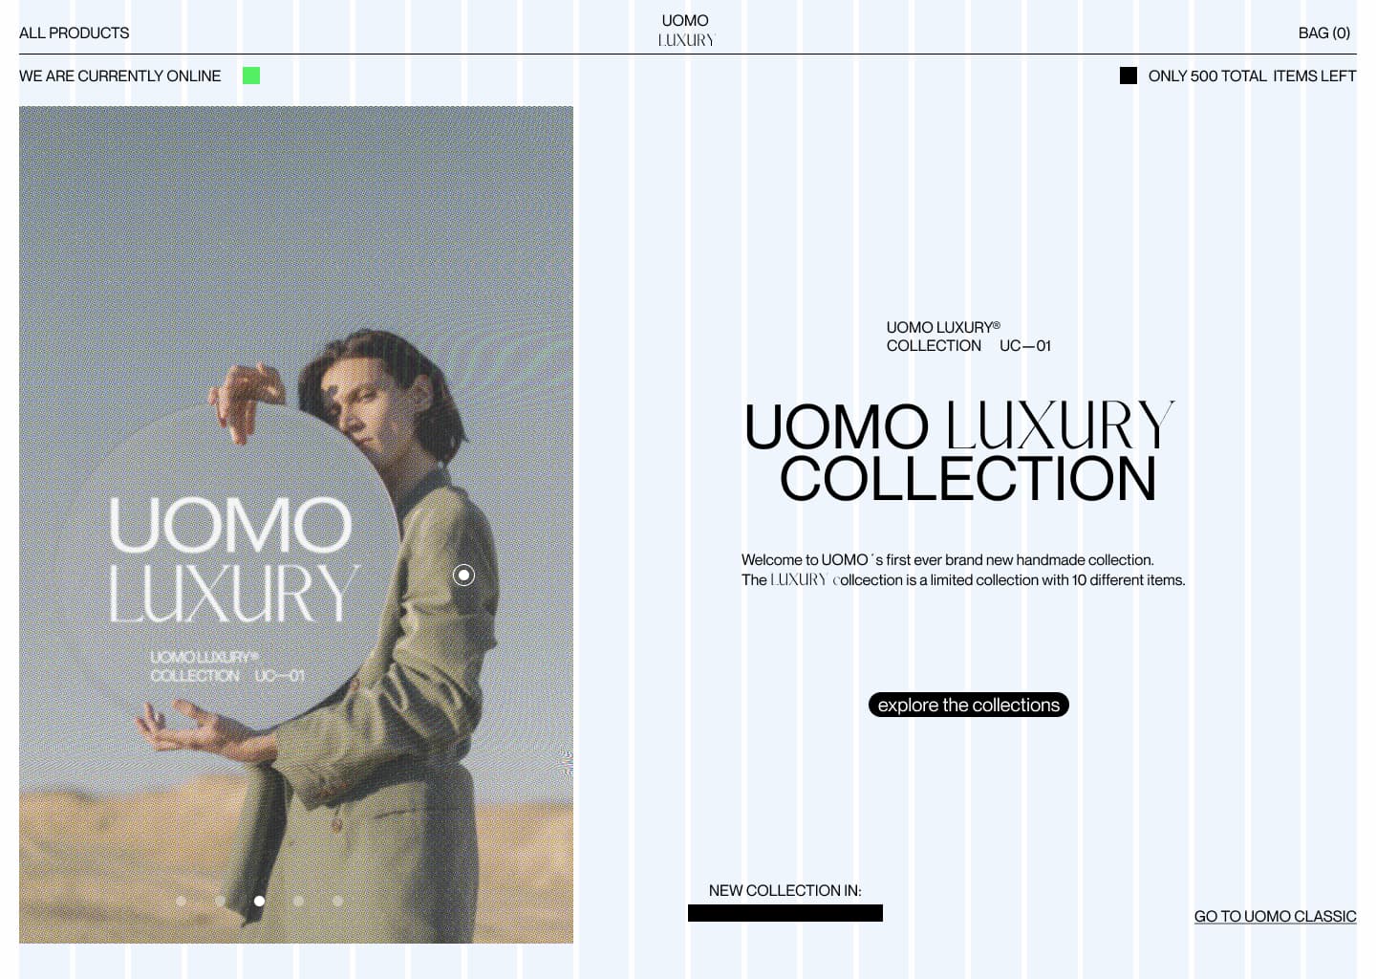Select the first carousel dot

coord(181,901)
